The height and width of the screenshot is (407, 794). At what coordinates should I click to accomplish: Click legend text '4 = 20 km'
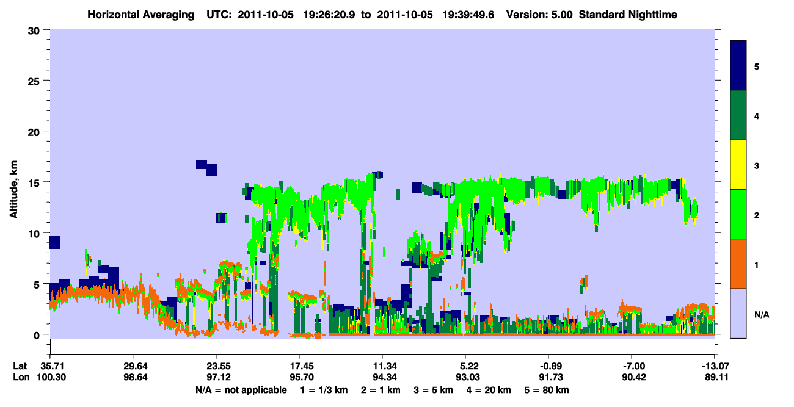(x=489, y=390)
